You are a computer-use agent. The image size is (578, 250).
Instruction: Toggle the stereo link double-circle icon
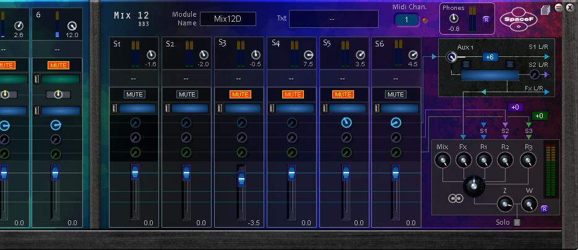click(455, 199)
